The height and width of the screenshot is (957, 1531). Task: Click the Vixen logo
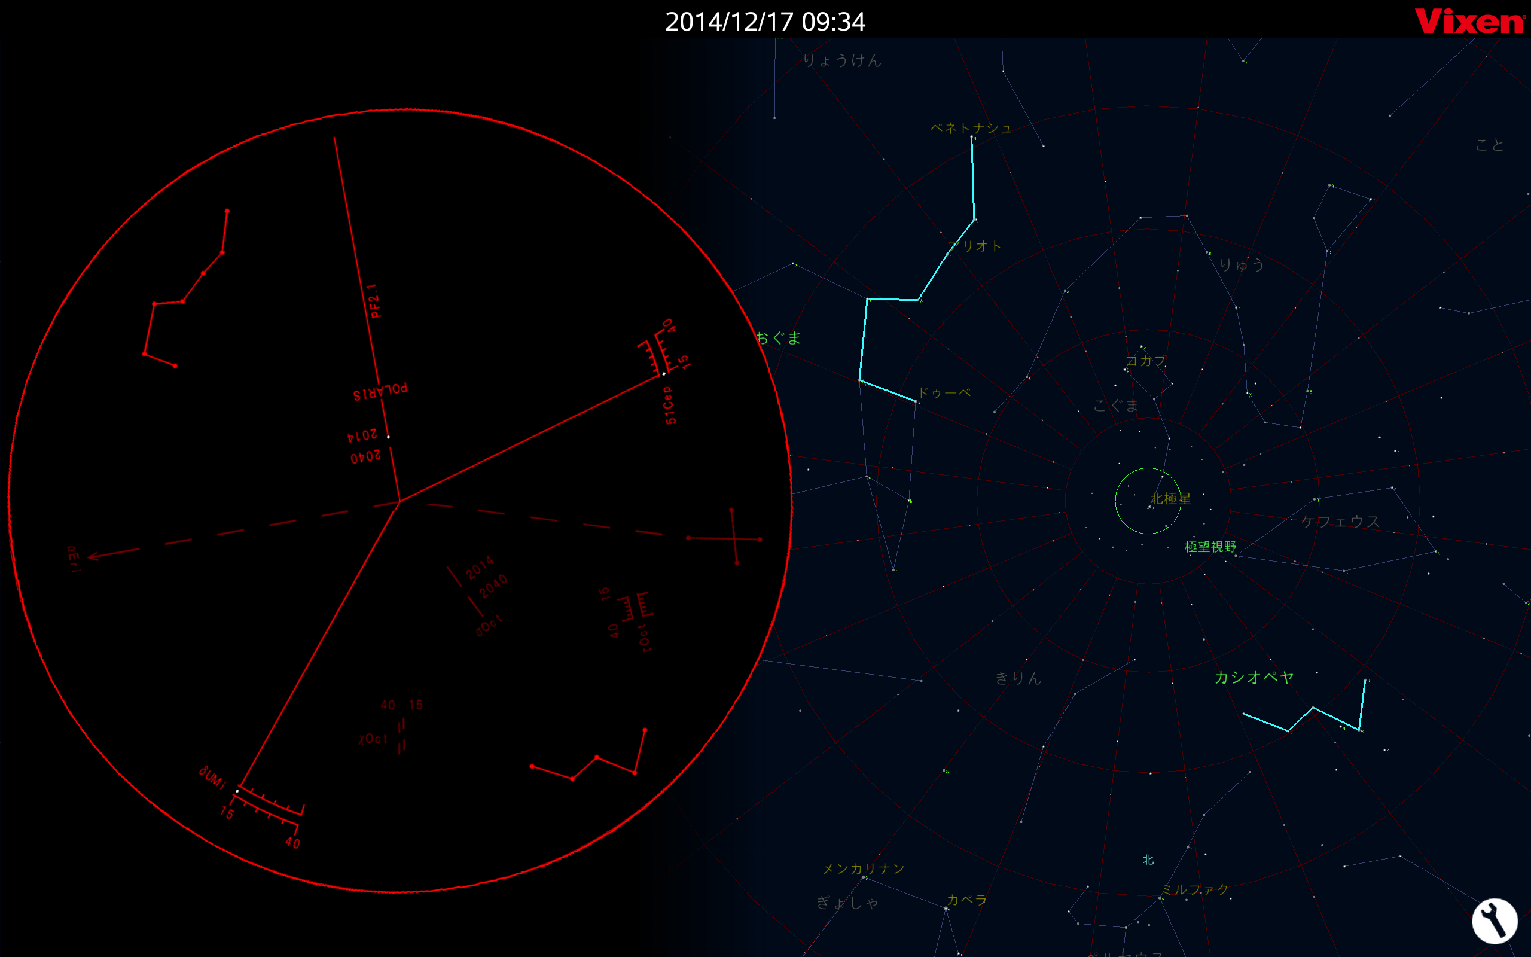click(x=1469, y=21)
